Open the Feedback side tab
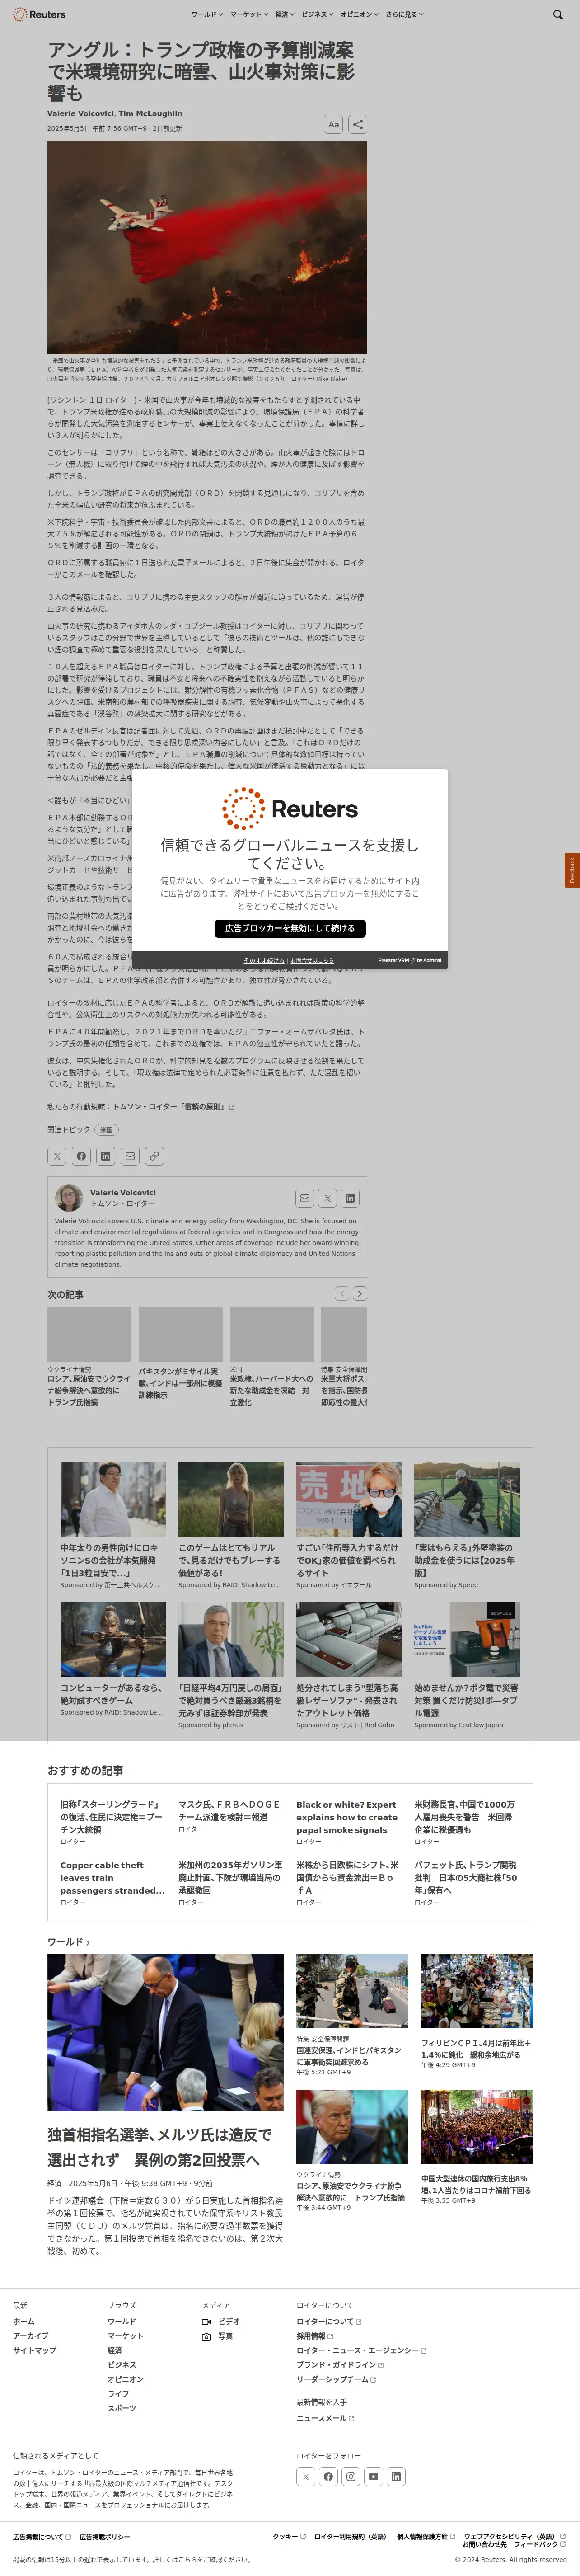This screenshot has width=580, height=2576. tap(572, 870)
